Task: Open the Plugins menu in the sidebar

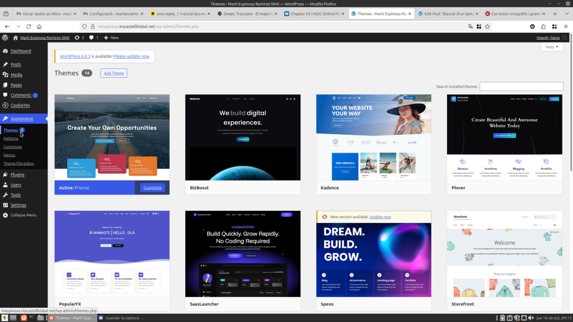Action: 17,174
